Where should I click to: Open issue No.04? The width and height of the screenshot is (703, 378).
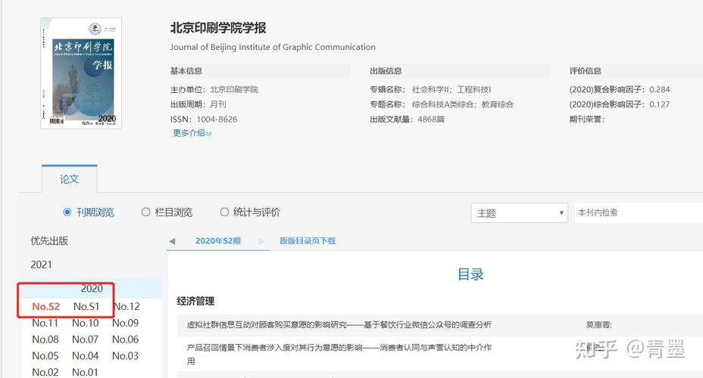(x=85, y=356)
